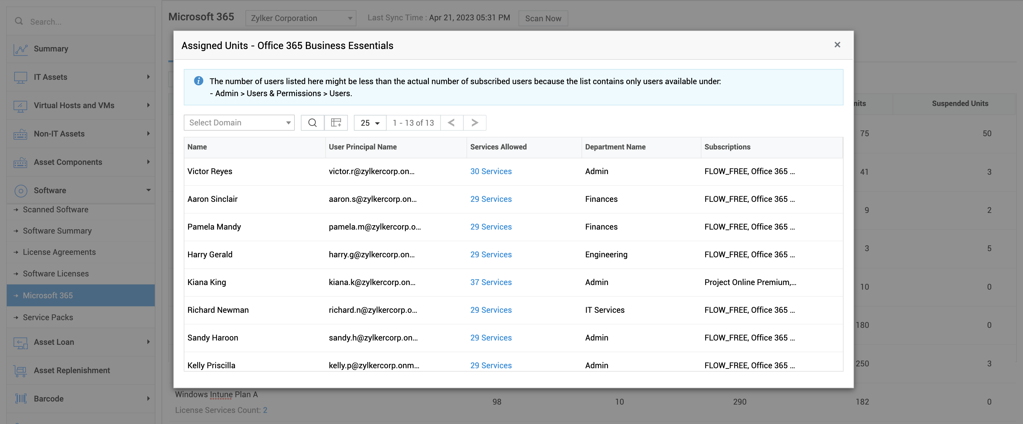The height and width of the screenshot is (424, 1023).
Task: Go to previous page arrow
Action: coord(452,123)
